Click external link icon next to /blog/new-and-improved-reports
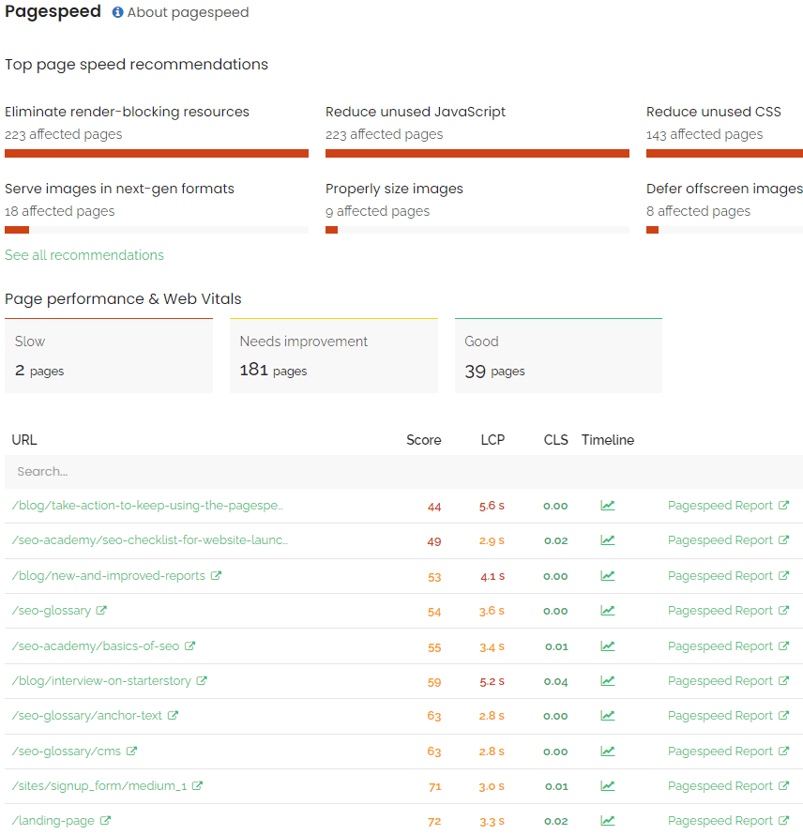 [216, 575]
